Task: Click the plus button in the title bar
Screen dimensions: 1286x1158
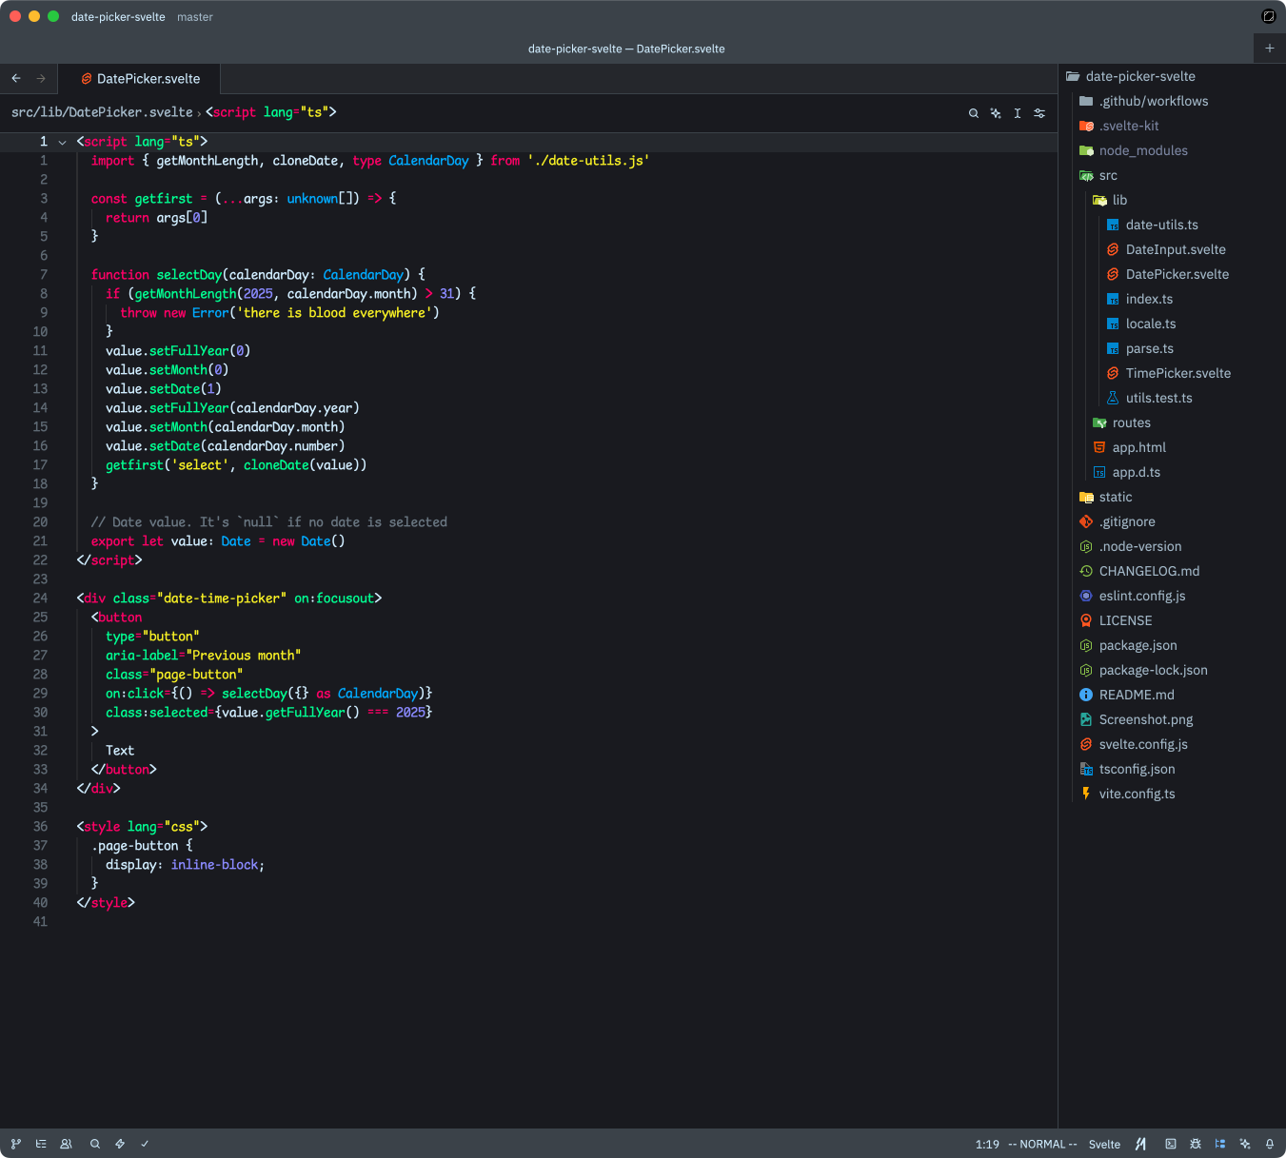Action: pos(1270,48)
